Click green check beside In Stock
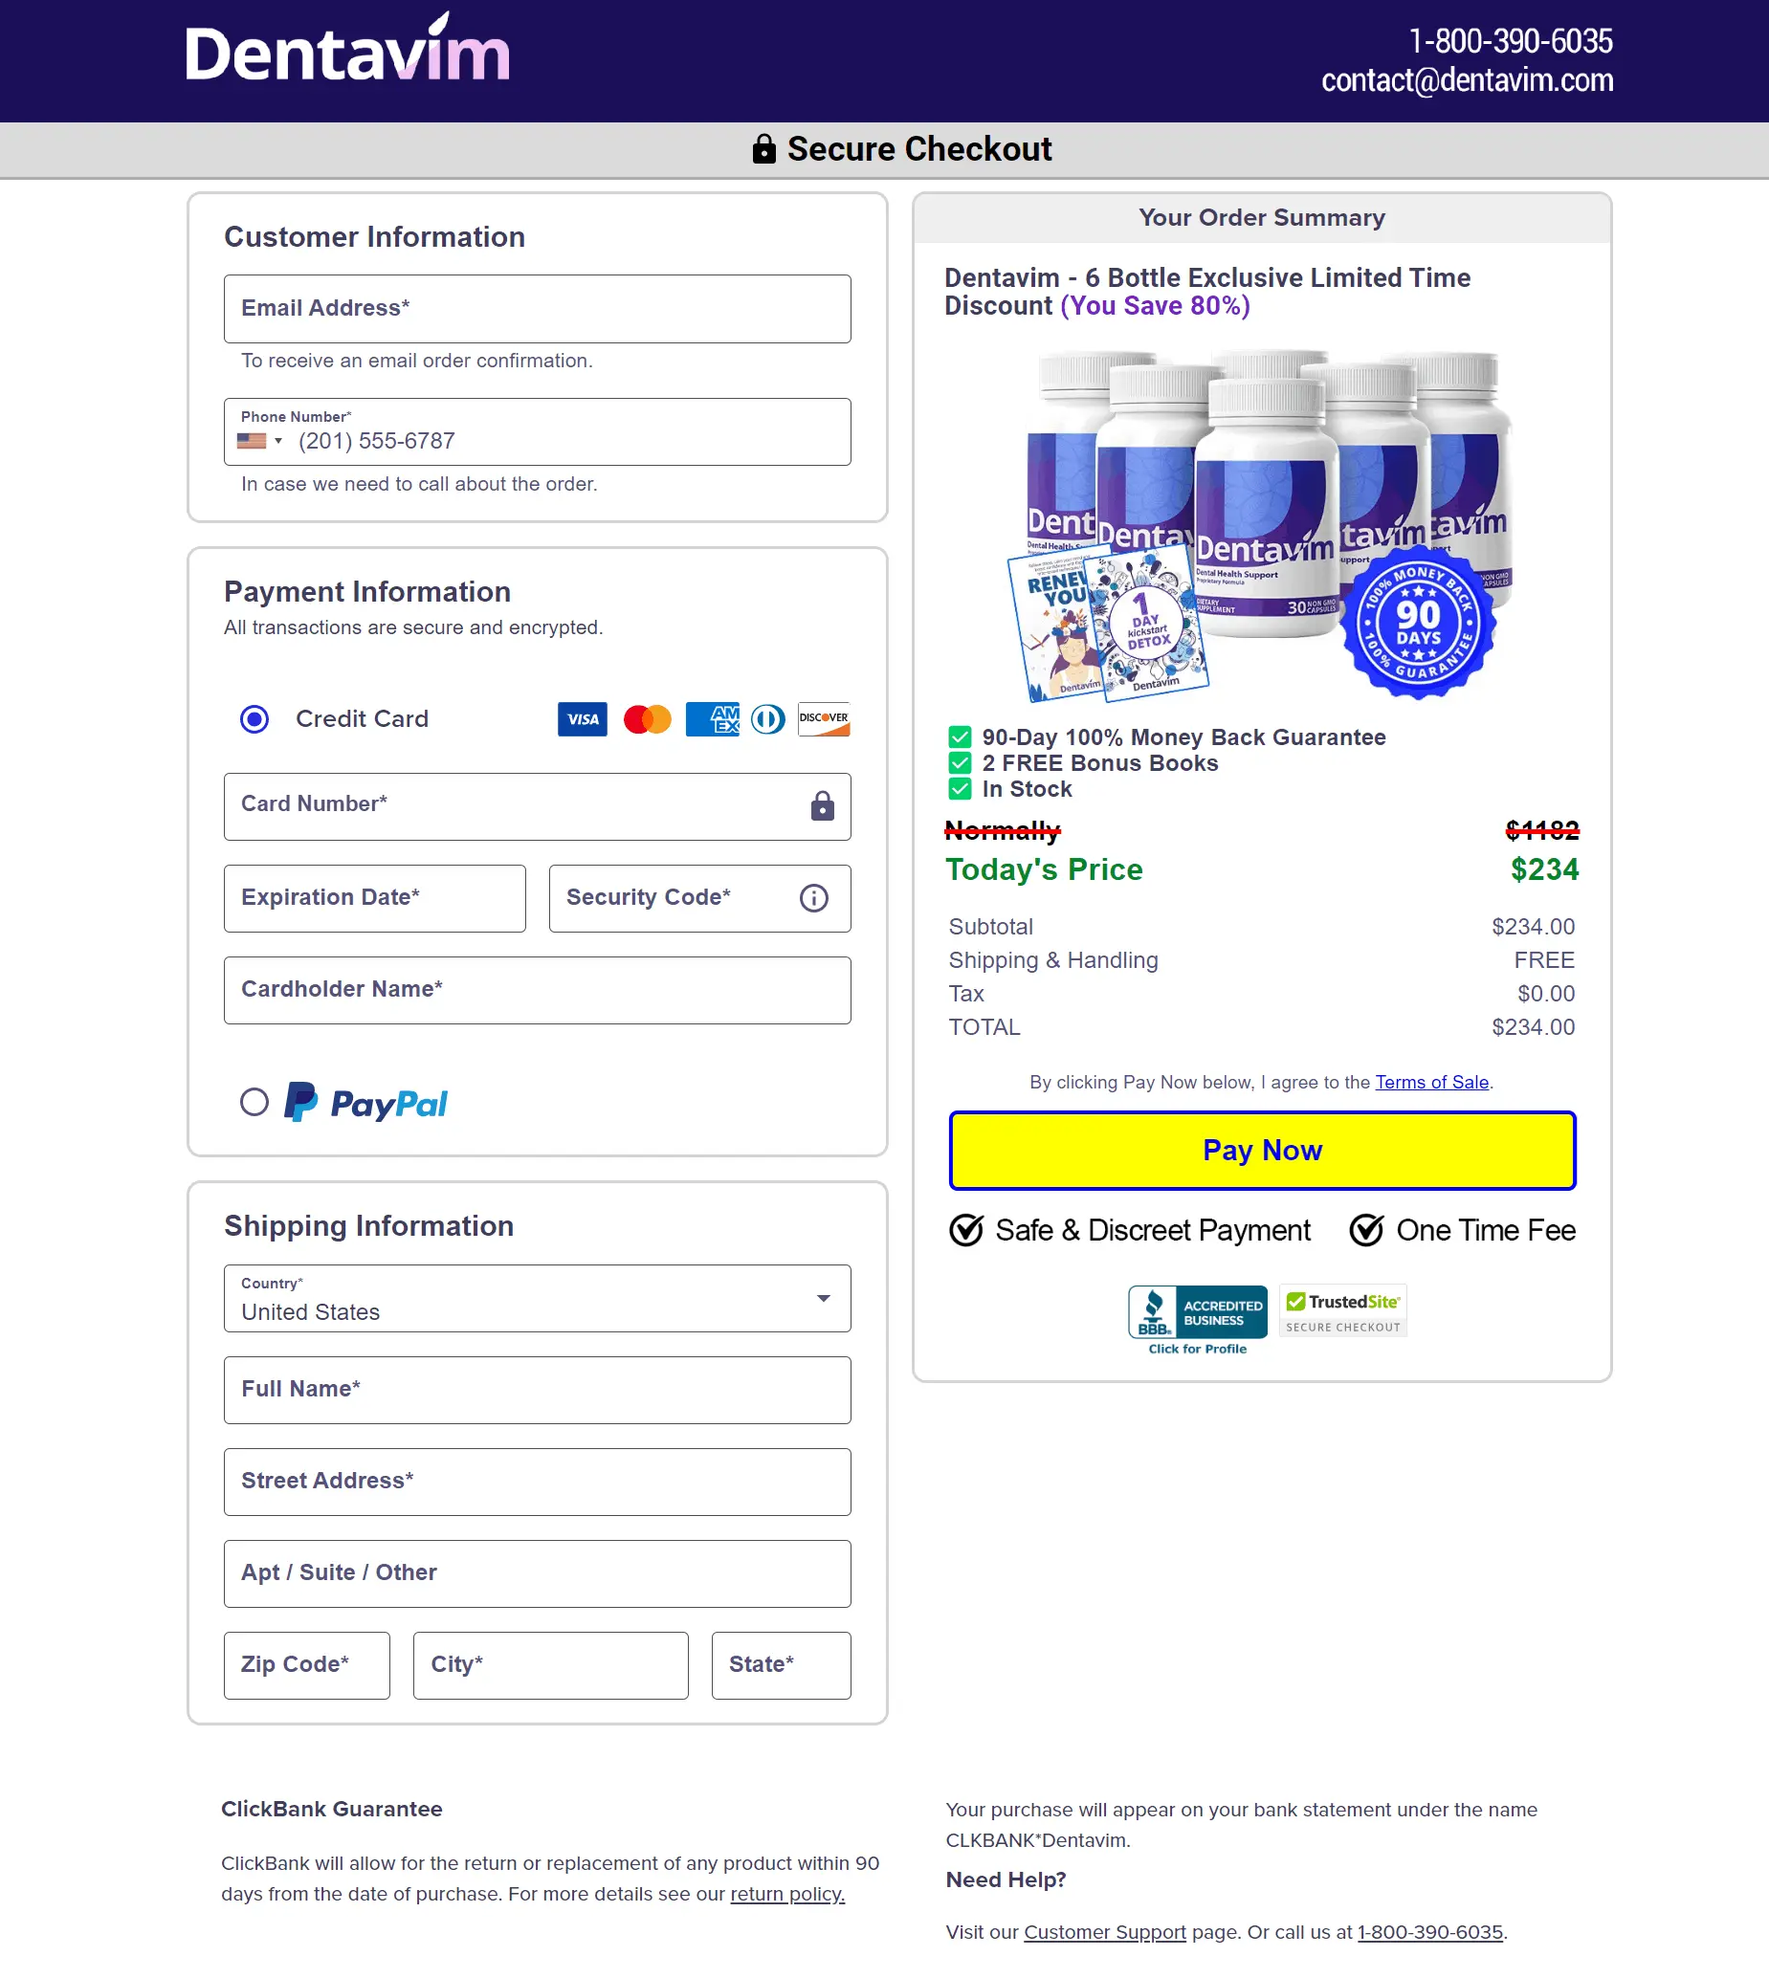Viewport: 1769px width, 1978px height. pyautogui.click(x=960, y=789)
